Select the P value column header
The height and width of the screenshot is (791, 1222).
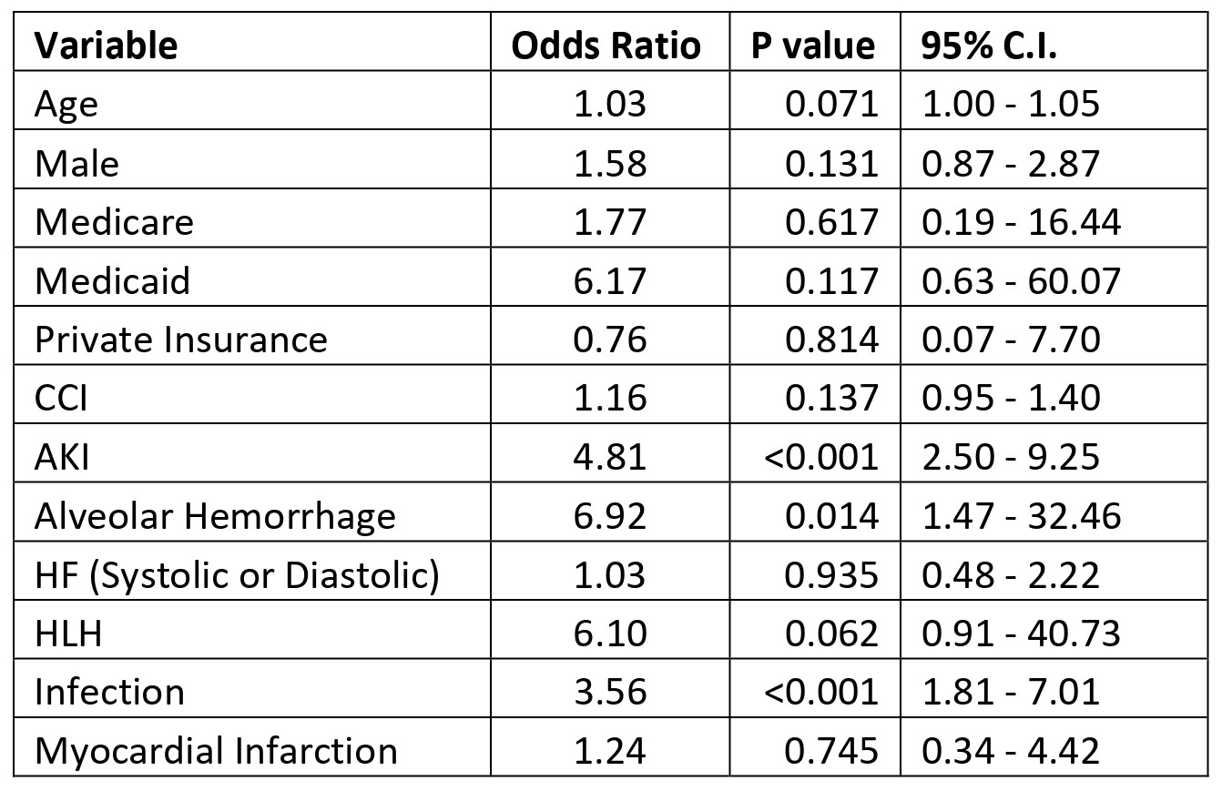point(813,45)
